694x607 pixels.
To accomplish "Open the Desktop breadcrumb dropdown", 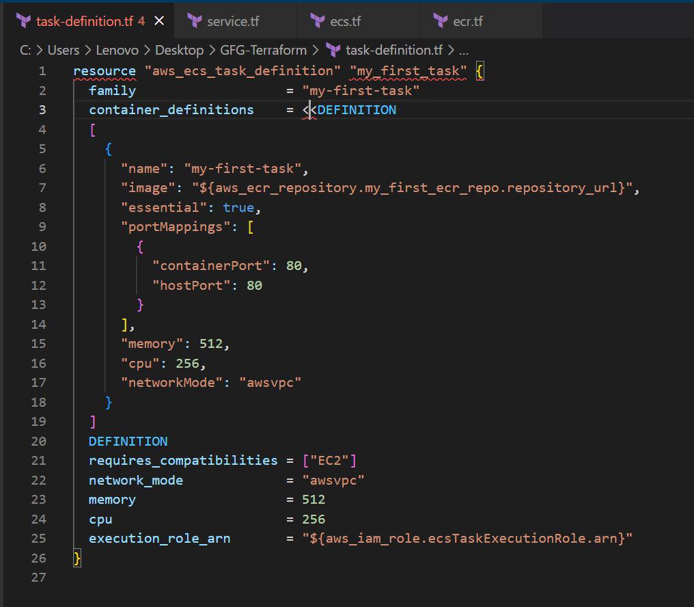I will point(179,50).
